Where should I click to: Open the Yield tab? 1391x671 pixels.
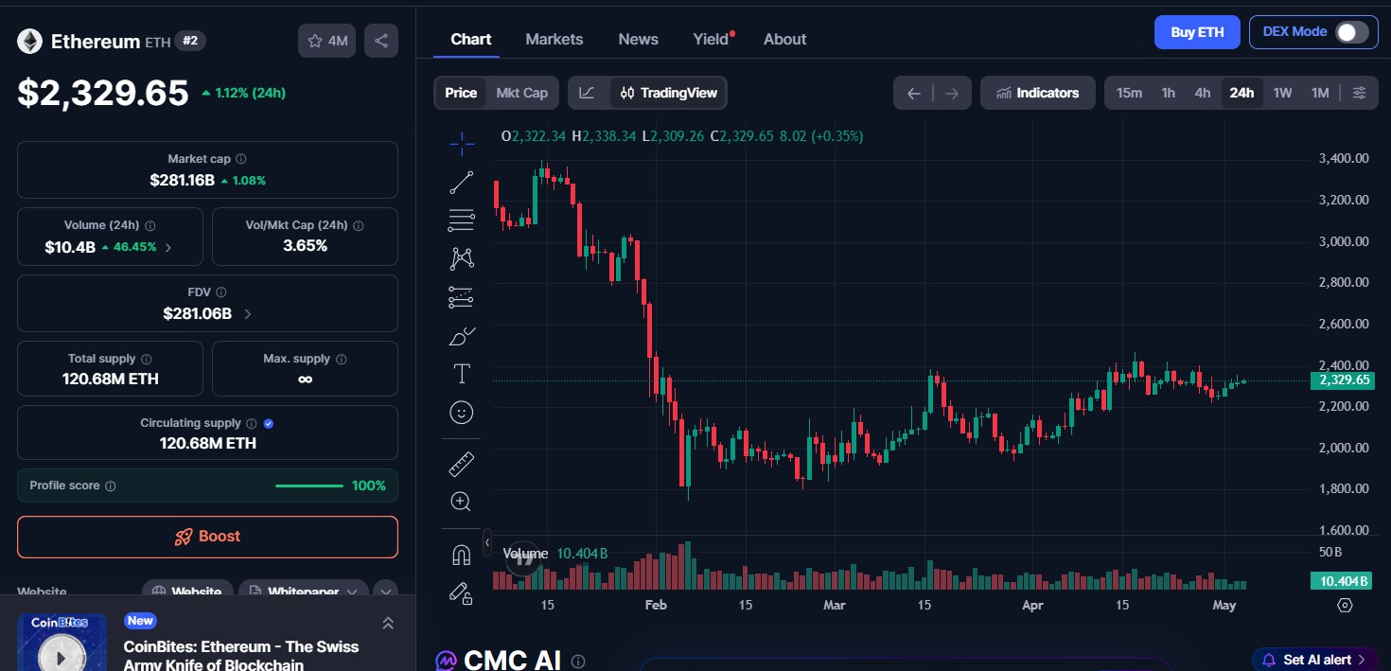712,39
